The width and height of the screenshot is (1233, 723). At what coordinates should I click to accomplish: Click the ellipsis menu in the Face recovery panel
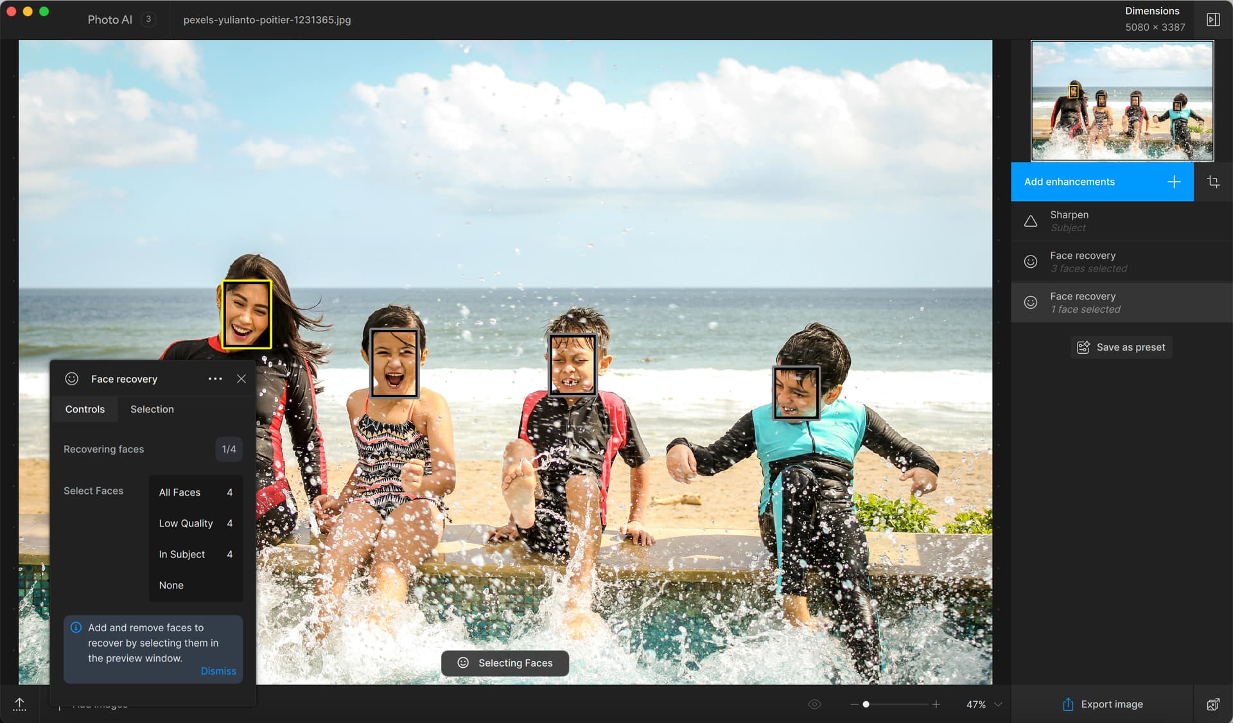pyautogui.click(x=215, y=379)
